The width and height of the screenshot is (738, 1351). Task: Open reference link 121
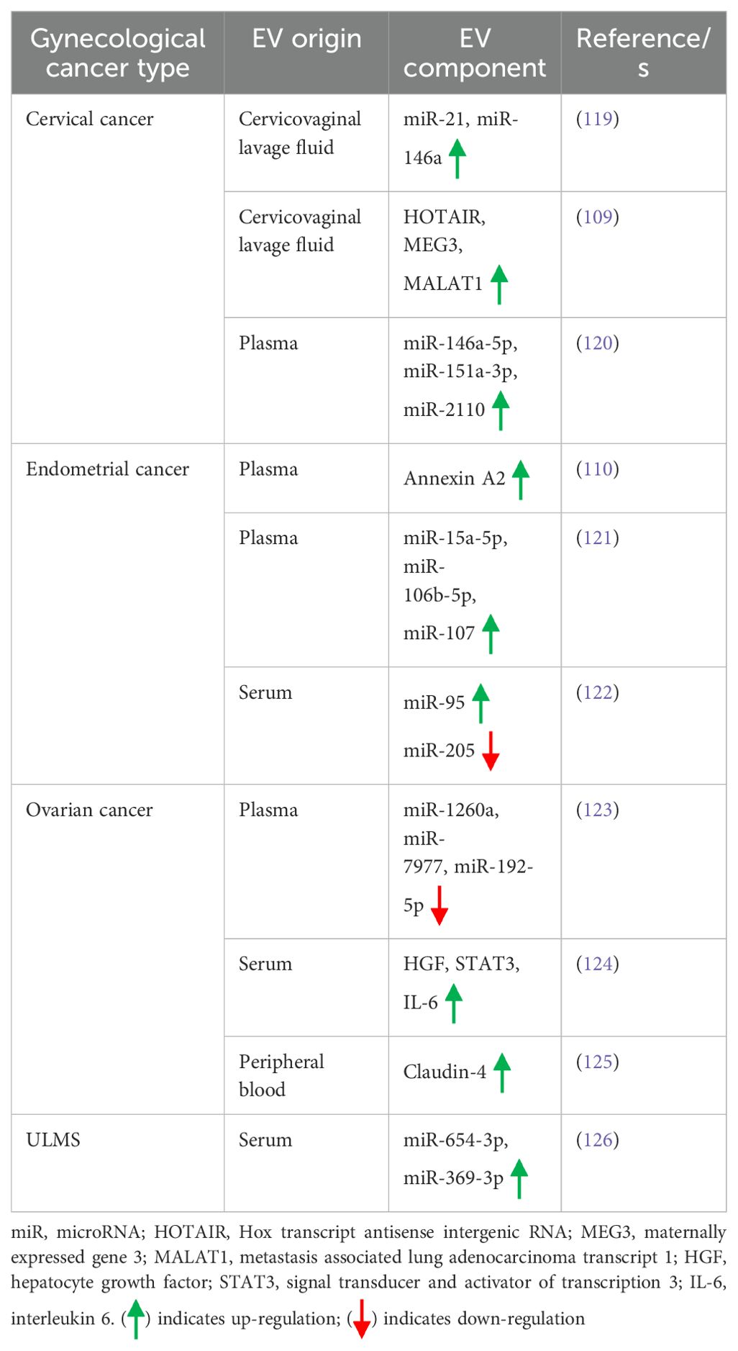[598, 538]
